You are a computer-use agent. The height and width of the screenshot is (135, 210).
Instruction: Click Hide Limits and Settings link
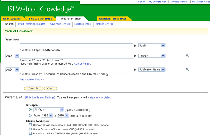tap(40, 97)
